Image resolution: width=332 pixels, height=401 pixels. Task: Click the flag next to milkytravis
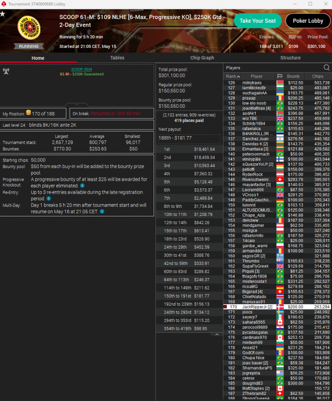[280, 83]
